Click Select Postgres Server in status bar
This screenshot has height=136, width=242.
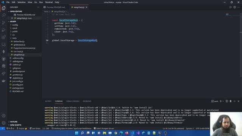coord(104,128)
